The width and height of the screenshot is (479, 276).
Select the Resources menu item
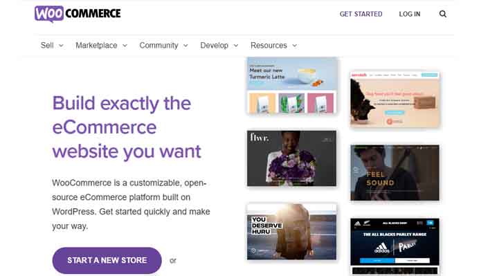click(x=269, y=46)
